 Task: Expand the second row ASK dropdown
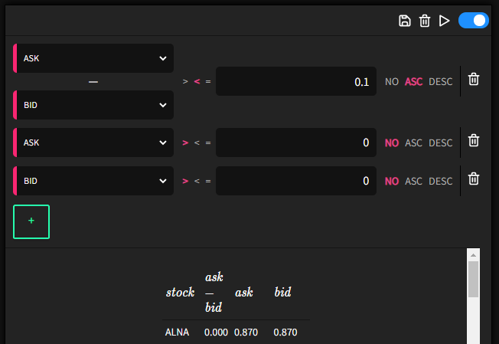94,143
